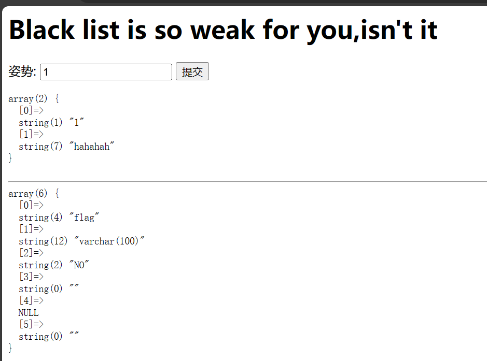487x361 pixels.
Task: Click the "array(2) {" output line
Action: tap(34, 98)
